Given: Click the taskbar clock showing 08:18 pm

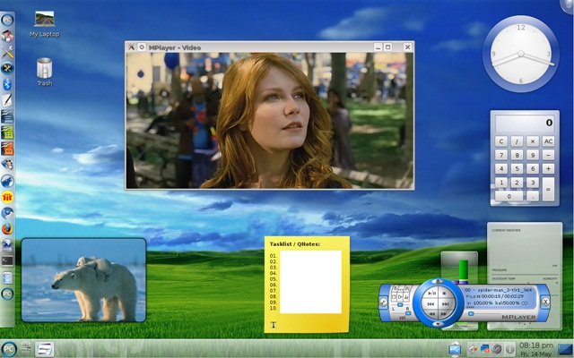Looking at the screenshot, I should 536,345.
